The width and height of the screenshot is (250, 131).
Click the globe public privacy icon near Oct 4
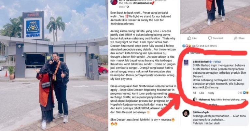click(128, 7)
